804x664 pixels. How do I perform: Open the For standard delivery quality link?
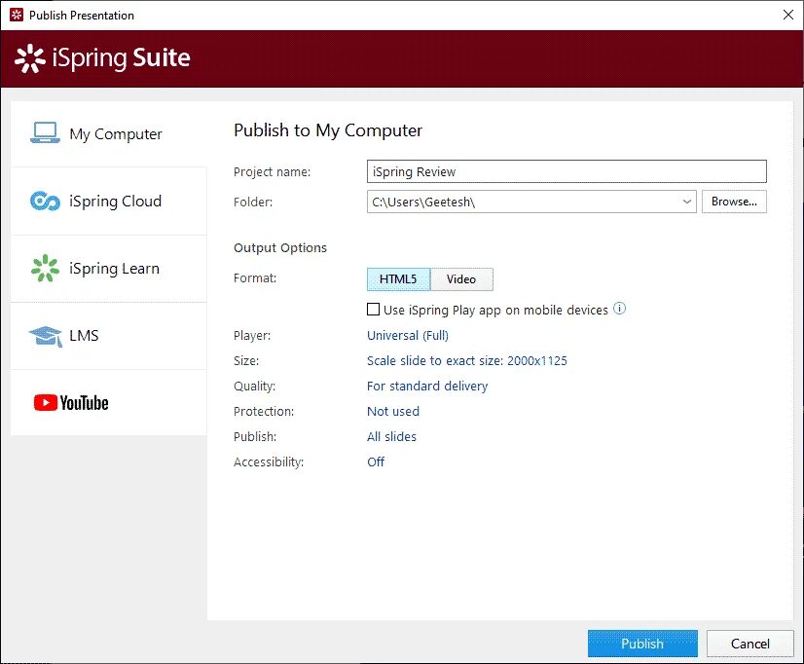tap(427, 387)
